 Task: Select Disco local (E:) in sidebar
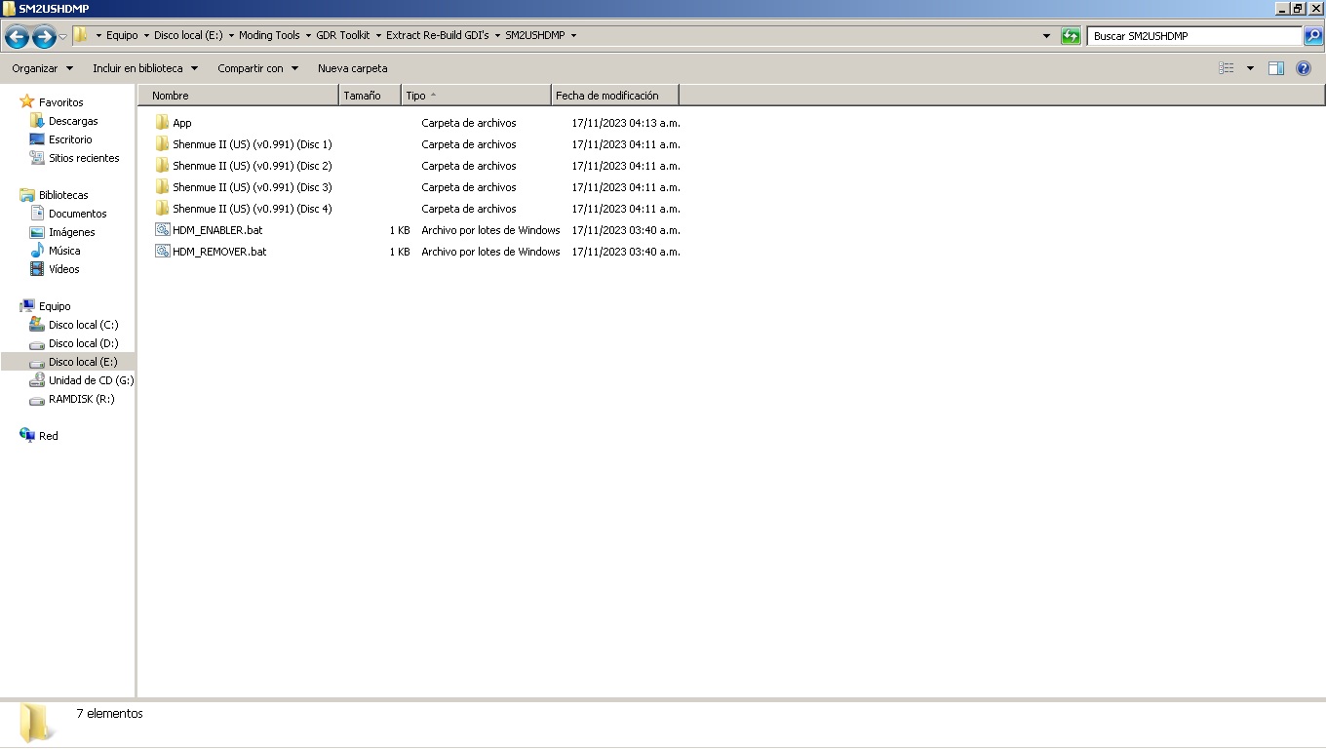(83, 362)
